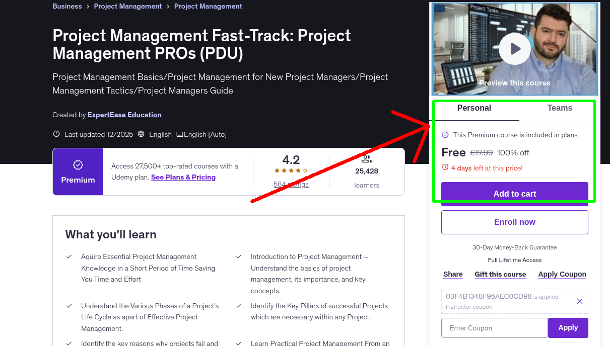This screenshot has height=346, width=610.
Task: Click the clock icon beside 'Last updated 12/2025'
Action: 55,134
